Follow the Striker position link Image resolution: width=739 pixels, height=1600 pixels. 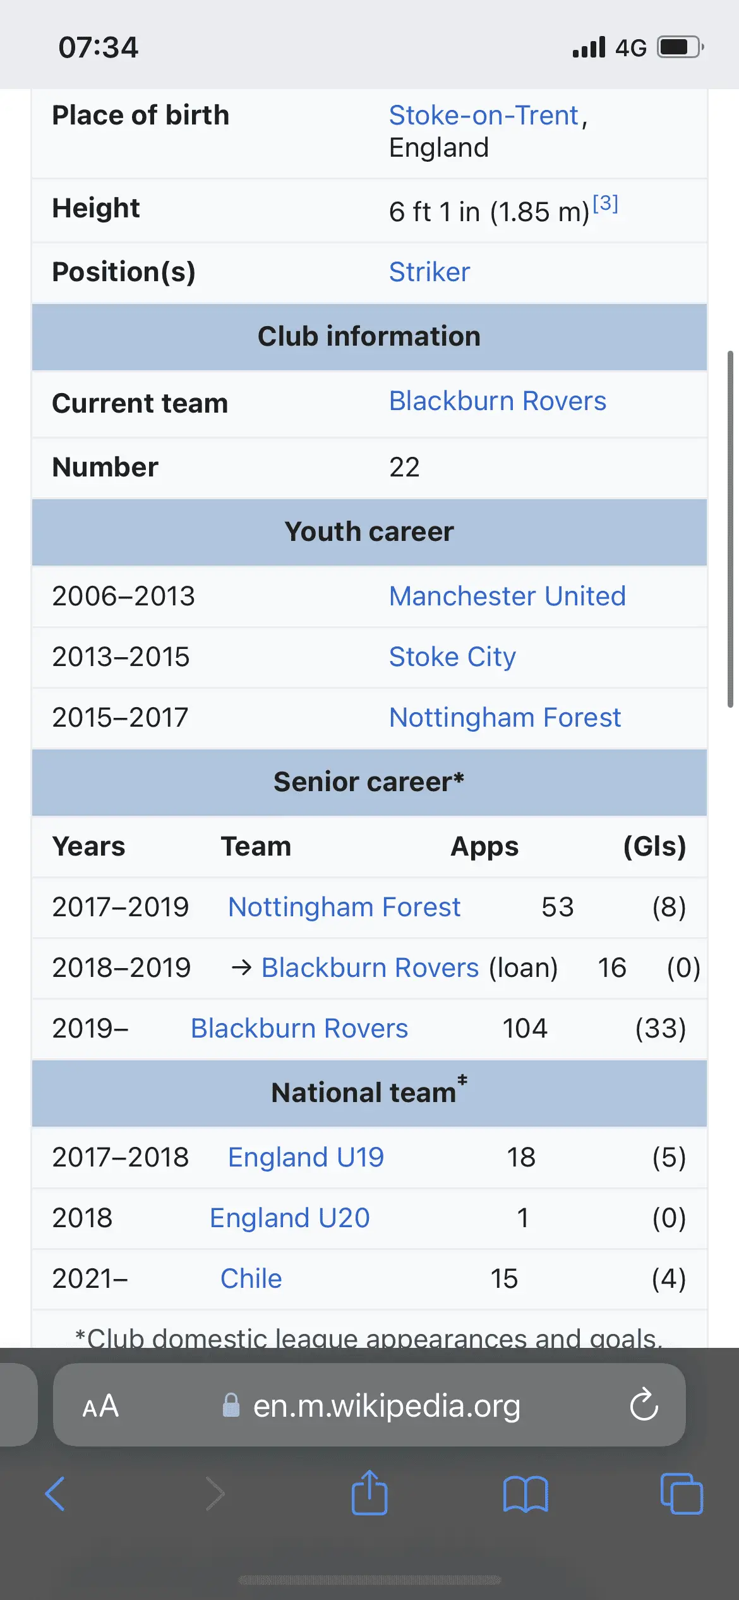coord(430,272)
